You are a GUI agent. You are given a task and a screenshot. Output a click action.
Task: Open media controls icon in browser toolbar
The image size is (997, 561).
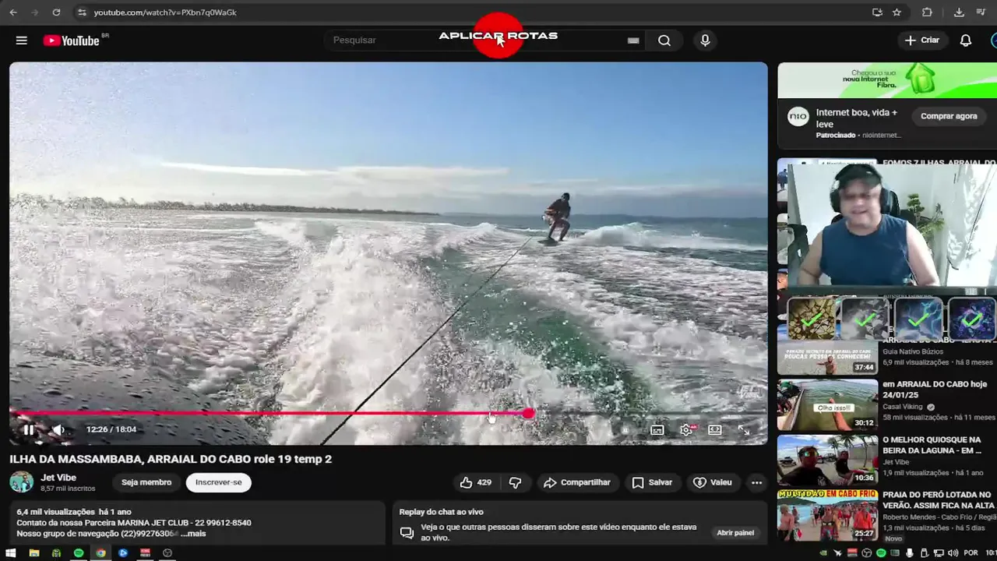point(981,12)
